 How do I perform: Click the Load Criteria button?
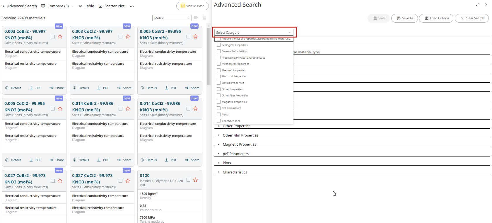click(436, 18)
